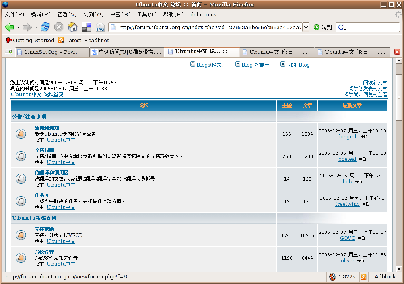Open the 公告/注意事项 category
This screenshot has height=284, width=404.
coord(29,117)
